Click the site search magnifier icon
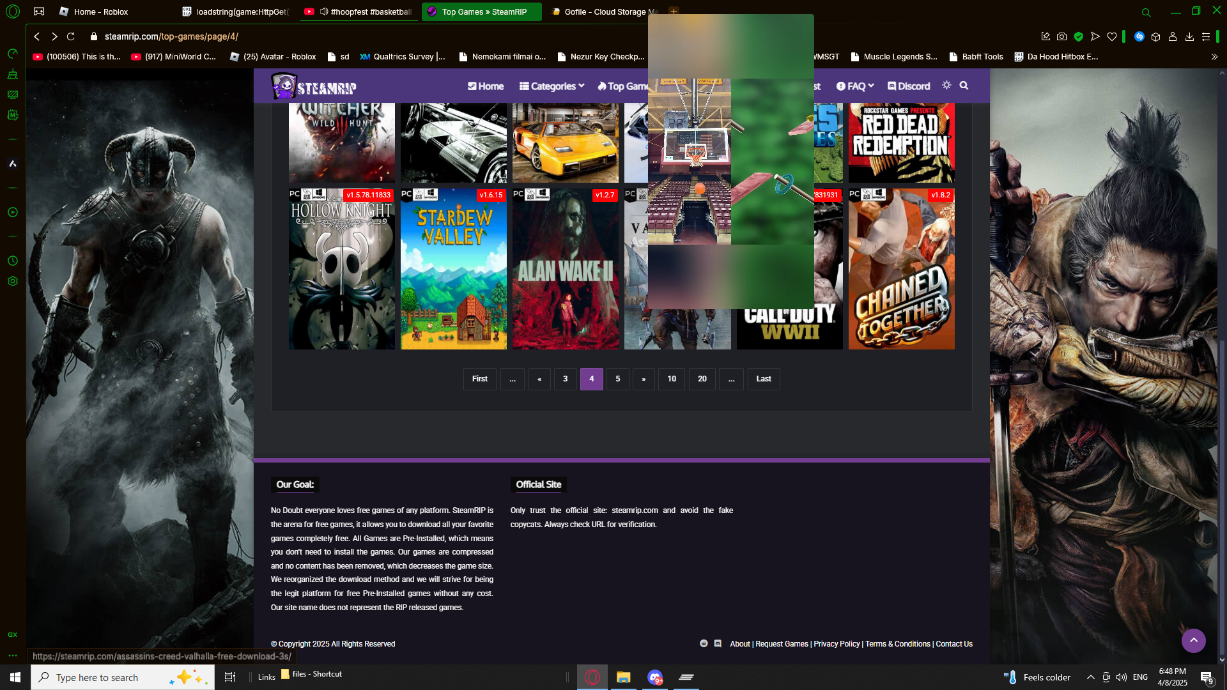The width and height of the screenshot is (1227, 690). tap(964, 86)
